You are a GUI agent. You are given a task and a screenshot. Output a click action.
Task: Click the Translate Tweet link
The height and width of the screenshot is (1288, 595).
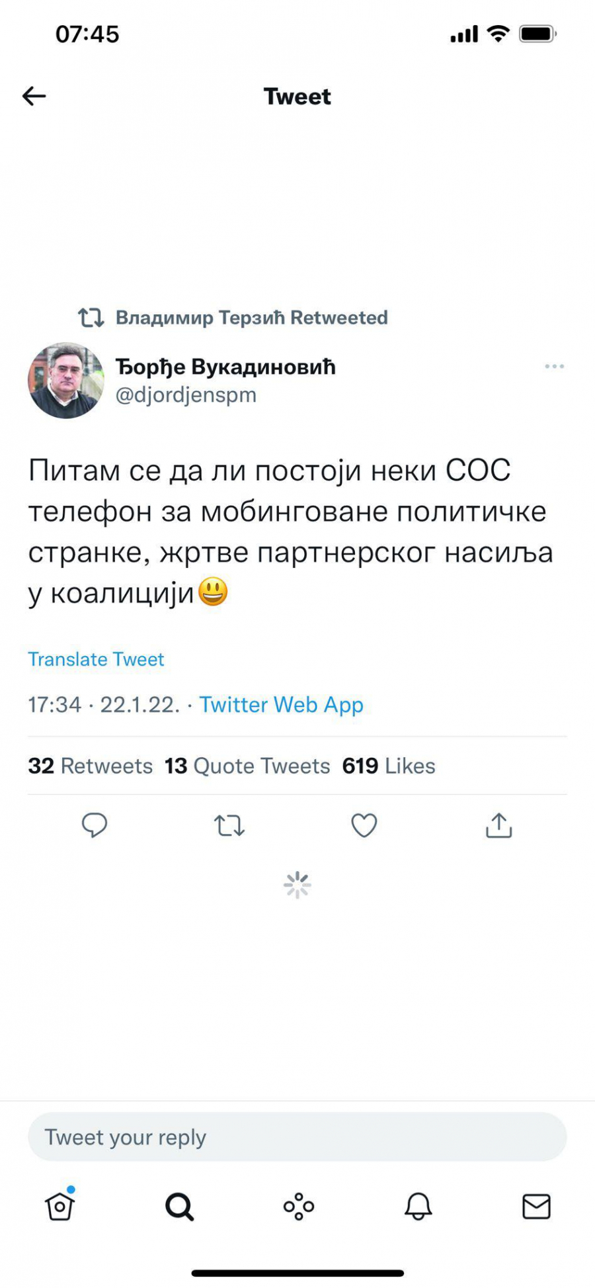(96, 659)
